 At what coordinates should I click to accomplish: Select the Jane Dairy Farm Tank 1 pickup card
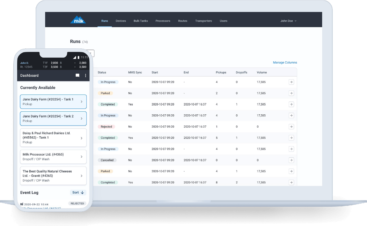[53, 101]
